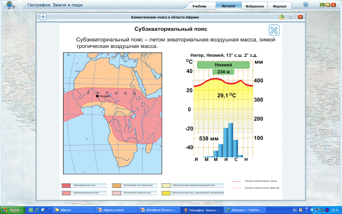Click the printer icon in panel header

290,17
